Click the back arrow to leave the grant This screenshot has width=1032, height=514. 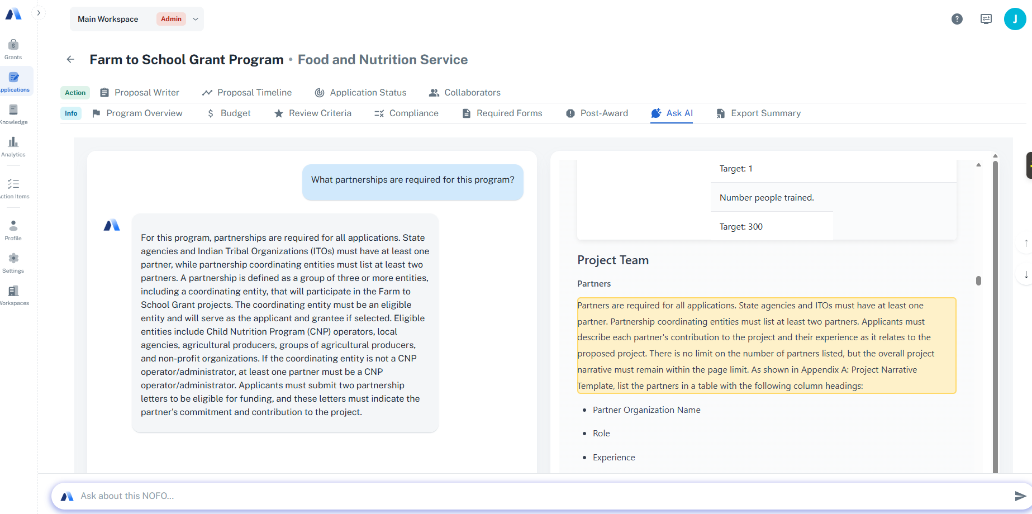[70, 59]
